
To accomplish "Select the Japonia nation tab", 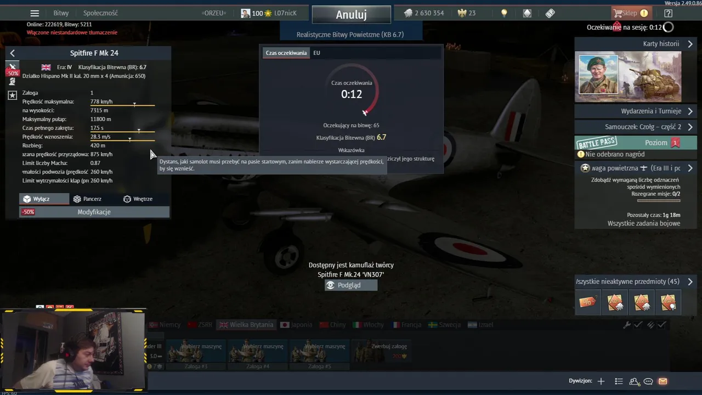I will (296, 325).
